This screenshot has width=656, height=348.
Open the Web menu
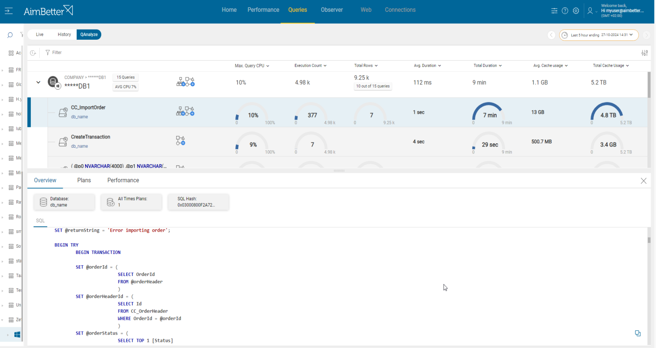click(366, 10)
